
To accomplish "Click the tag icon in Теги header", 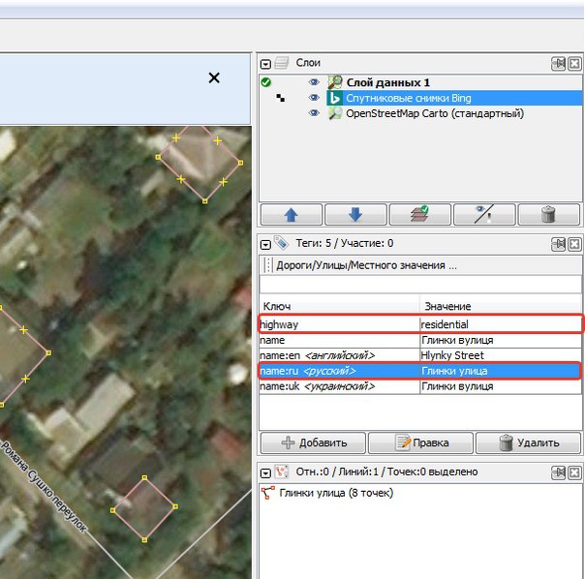I will tap(282, 243).
